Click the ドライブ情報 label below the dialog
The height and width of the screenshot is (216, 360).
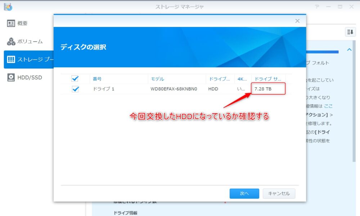click(x=125, y=213)
